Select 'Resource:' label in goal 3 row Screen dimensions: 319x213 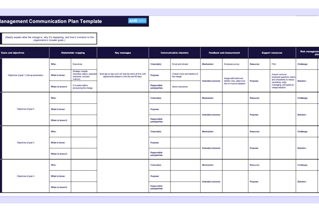(x=255, y=132)
